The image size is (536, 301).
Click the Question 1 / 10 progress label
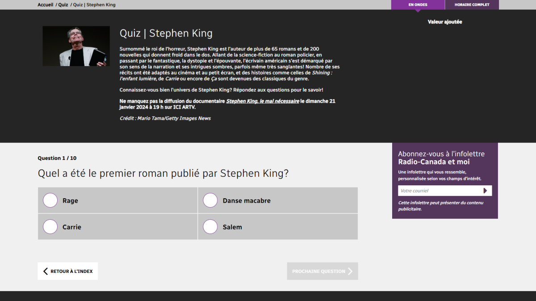point(57,158)
